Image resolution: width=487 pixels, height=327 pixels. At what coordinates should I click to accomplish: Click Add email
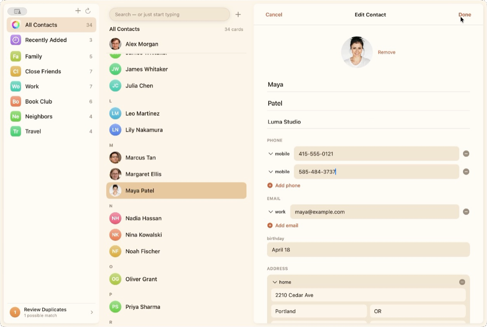282,225
